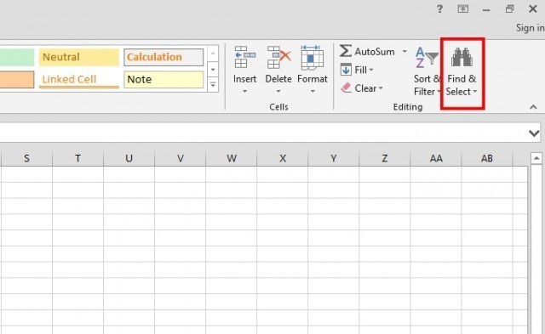Click the Delete cells icon
The image size is (545, 334).
278,57
